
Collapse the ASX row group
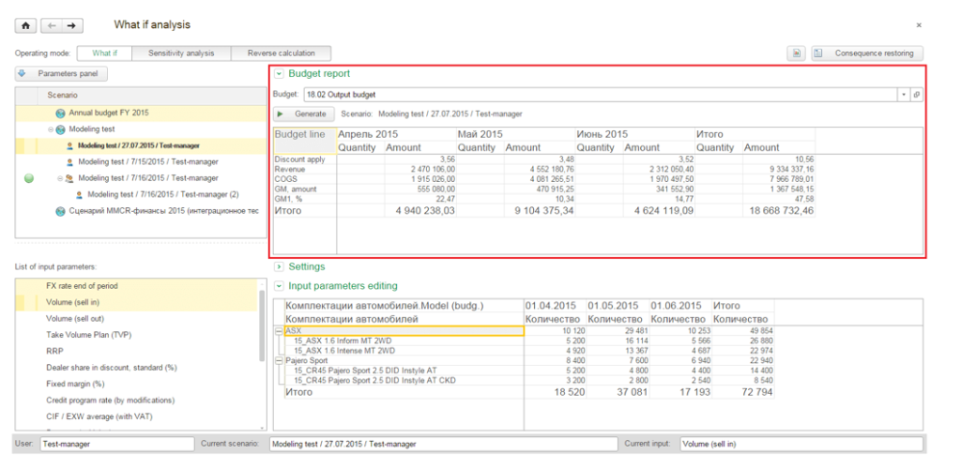click(x=280, y=330)
